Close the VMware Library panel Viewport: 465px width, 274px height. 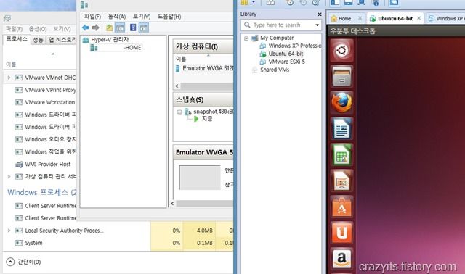(320, 14)
